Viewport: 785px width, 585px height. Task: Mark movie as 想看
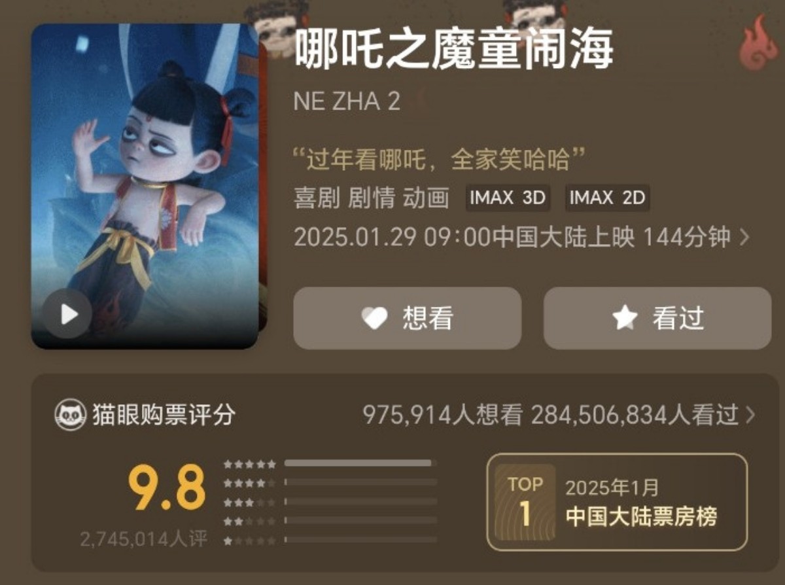click(407, 318)
